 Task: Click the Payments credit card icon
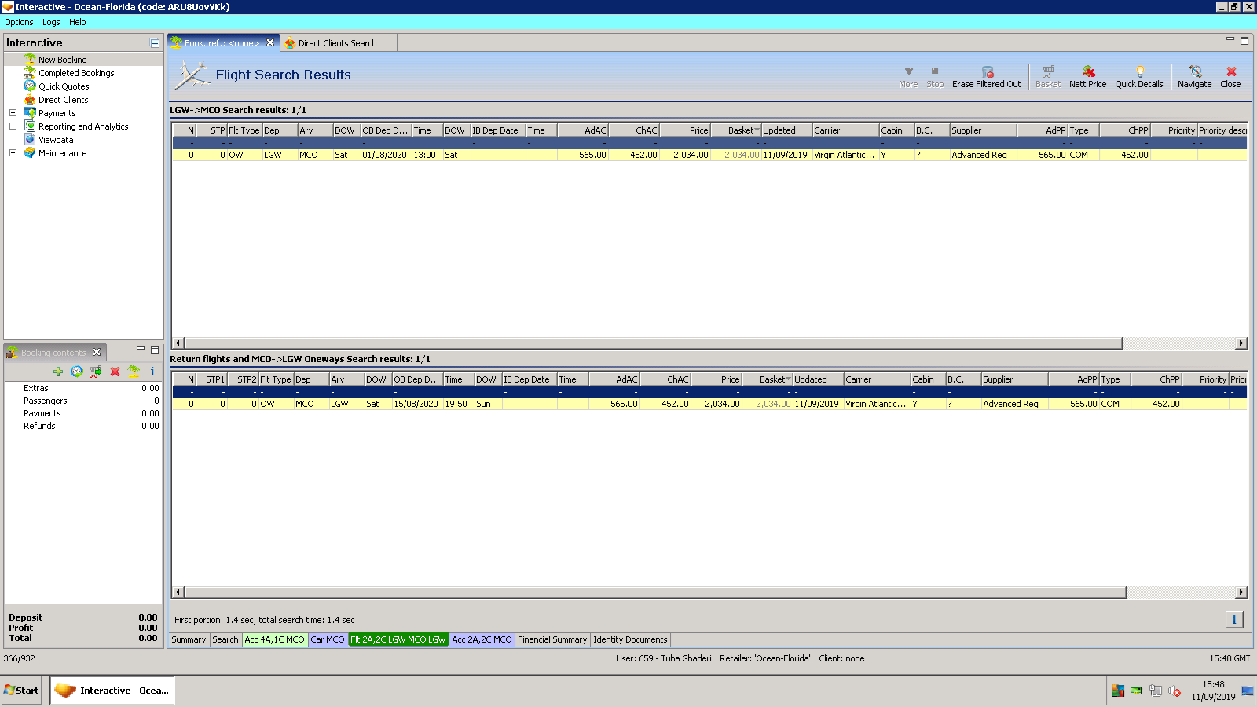30,113
